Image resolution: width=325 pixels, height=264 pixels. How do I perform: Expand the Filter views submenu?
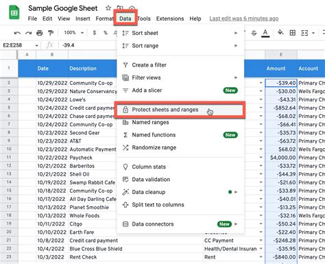pos(180,77)
